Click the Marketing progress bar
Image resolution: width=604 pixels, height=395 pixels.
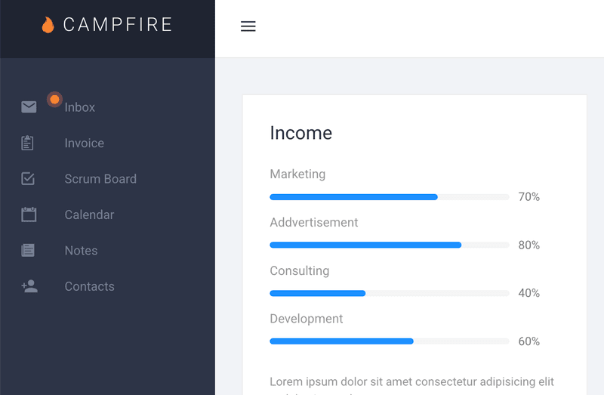[389, 197]
